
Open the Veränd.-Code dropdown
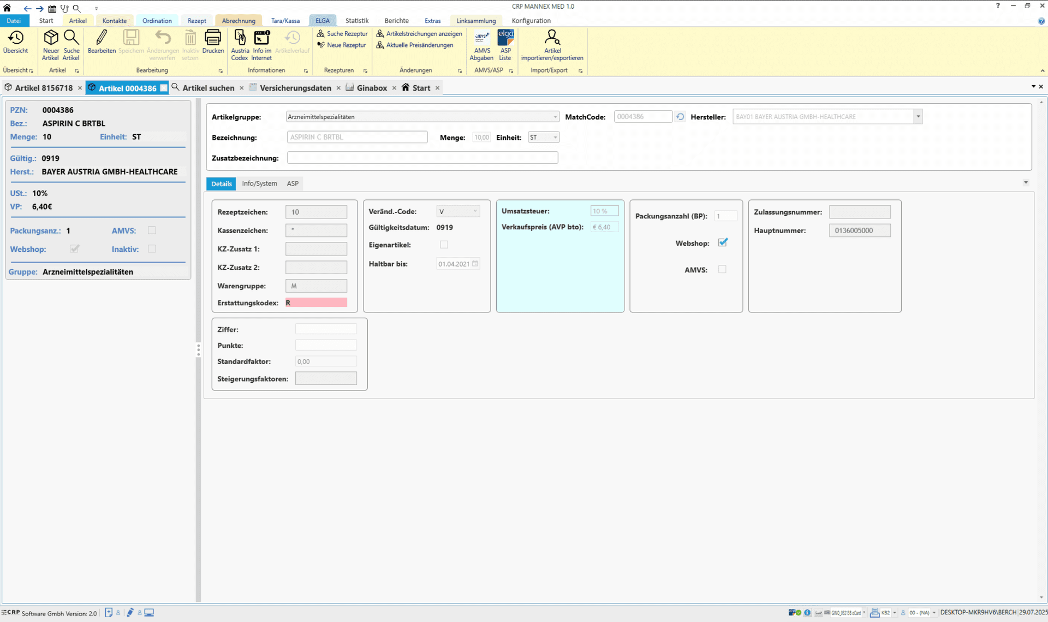(475, 211)
